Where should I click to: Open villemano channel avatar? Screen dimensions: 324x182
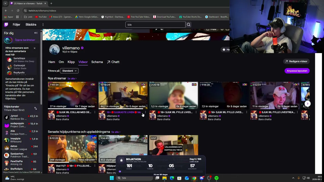click(54, 50)
